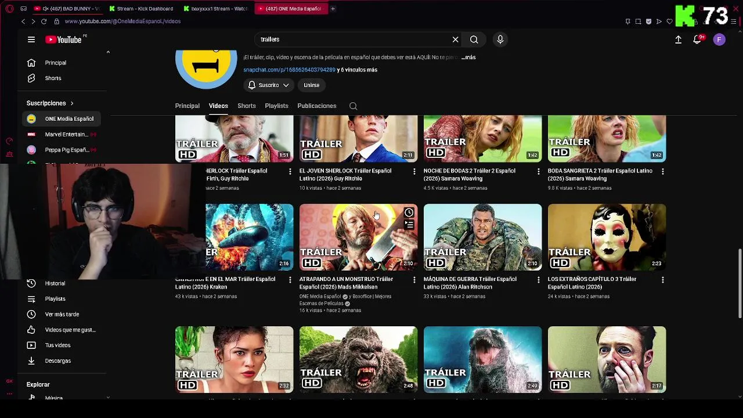
Task: Open options for MÁQUINA DE GUERRA video
Action: click(538, 280)
